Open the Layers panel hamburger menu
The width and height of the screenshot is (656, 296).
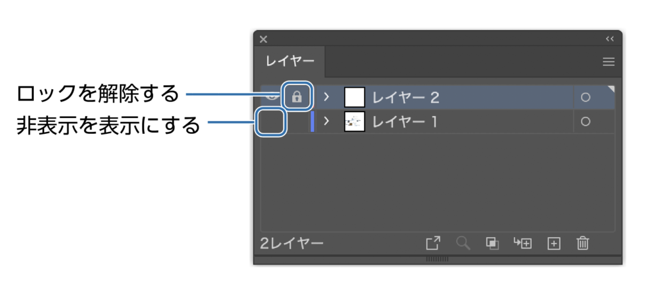tap(609, 62)
